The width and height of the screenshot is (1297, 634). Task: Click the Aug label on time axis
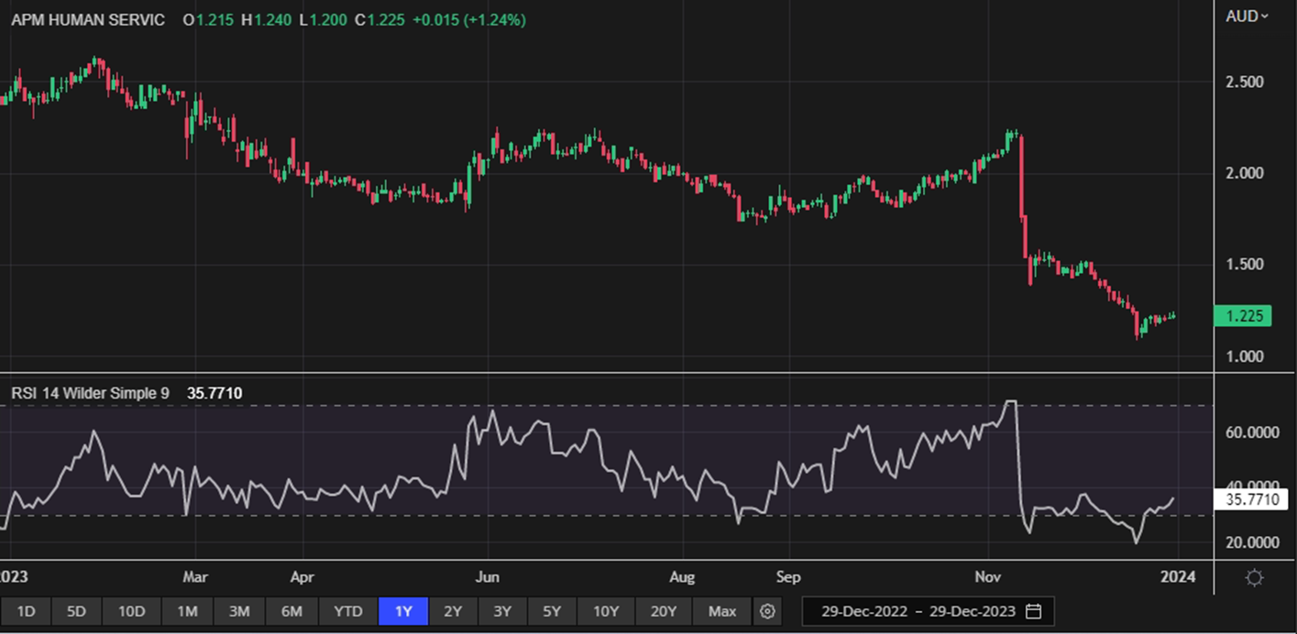(x=683, y=577)
